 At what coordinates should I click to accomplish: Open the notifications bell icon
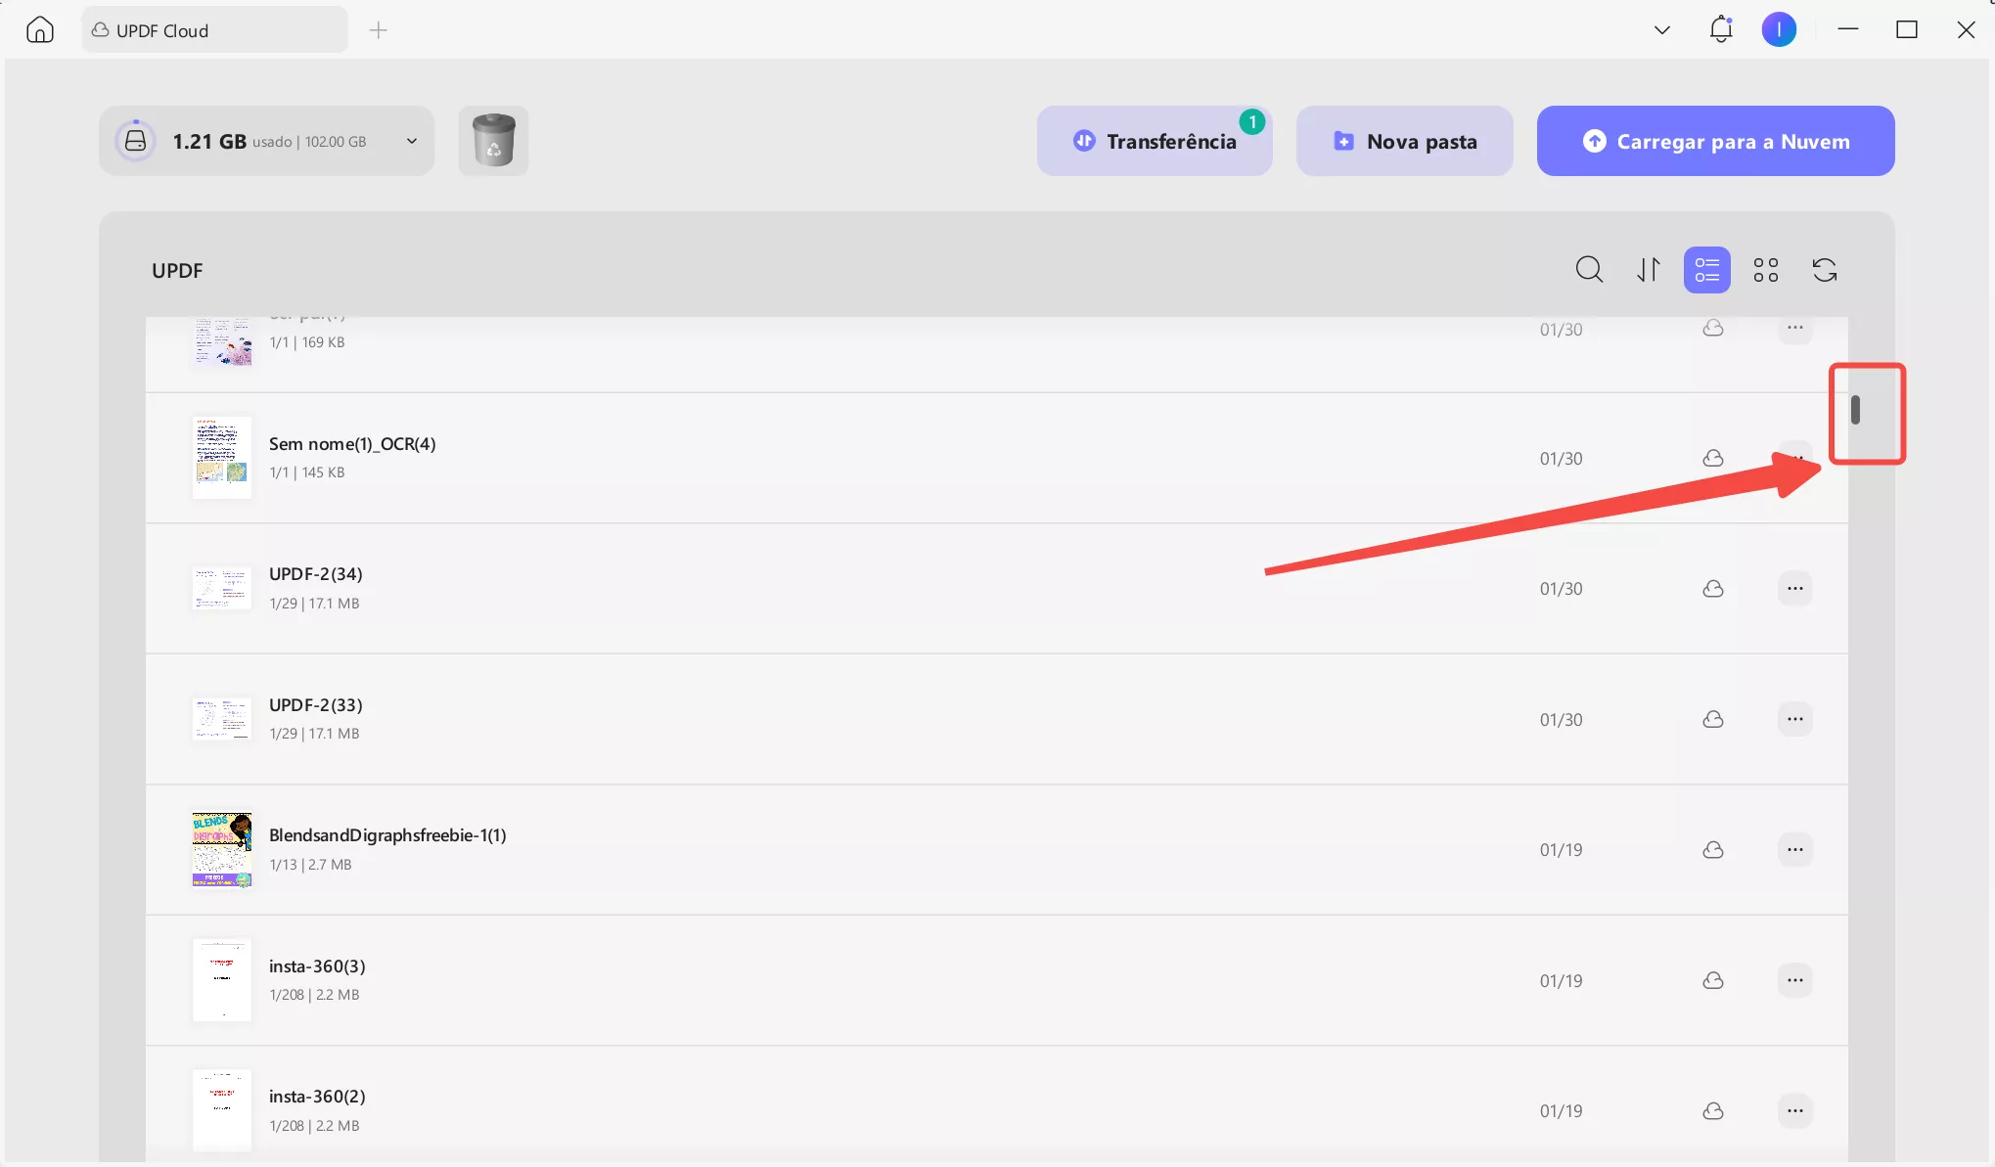click(1720, 29)
